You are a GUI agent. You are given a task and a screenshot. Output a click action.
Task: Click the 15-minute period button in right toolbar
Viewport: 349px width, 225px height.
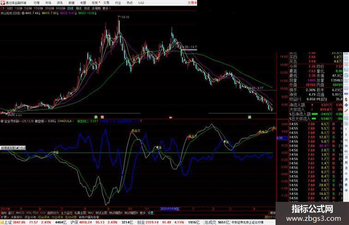click(346, 140)
